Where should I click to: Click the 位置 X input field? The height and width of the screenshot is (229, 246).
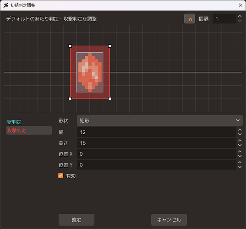click(x=157, y=154)
